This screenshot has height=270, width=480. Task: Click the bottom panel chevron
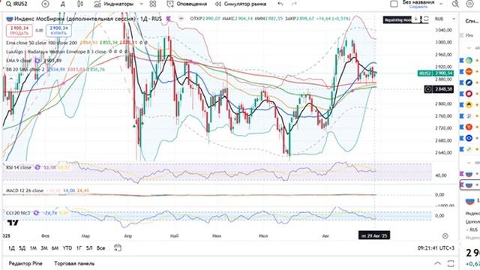438,263
